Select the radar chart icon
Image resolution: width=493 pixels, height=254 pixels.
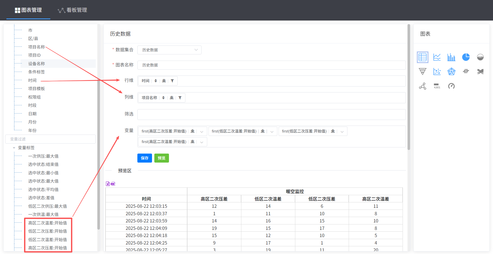451,71
